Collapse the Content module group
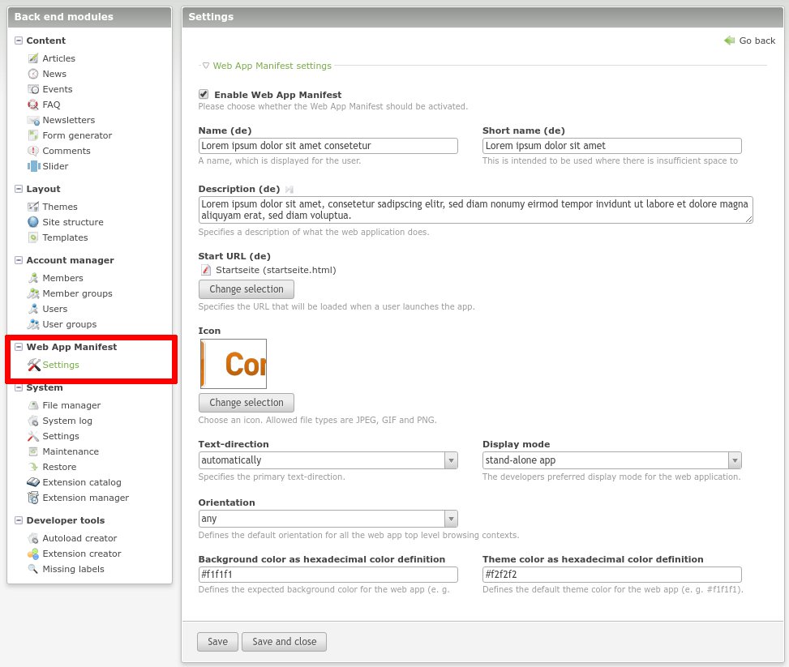Viewport: 789px width, 667px height. coord(19,41)
